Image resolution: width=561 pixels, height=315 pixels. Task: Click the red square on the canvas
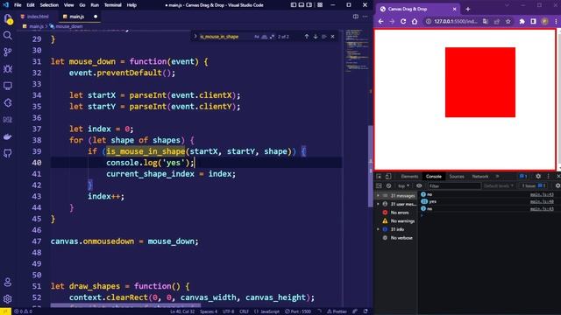click(480, 82)
